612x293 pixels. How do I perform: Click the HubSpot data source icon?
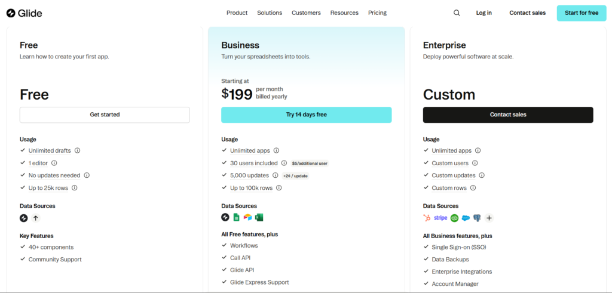(x=427, y=218)
